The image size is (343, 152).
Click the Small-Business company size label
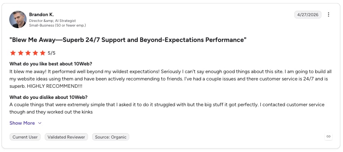tap(57, 25)
